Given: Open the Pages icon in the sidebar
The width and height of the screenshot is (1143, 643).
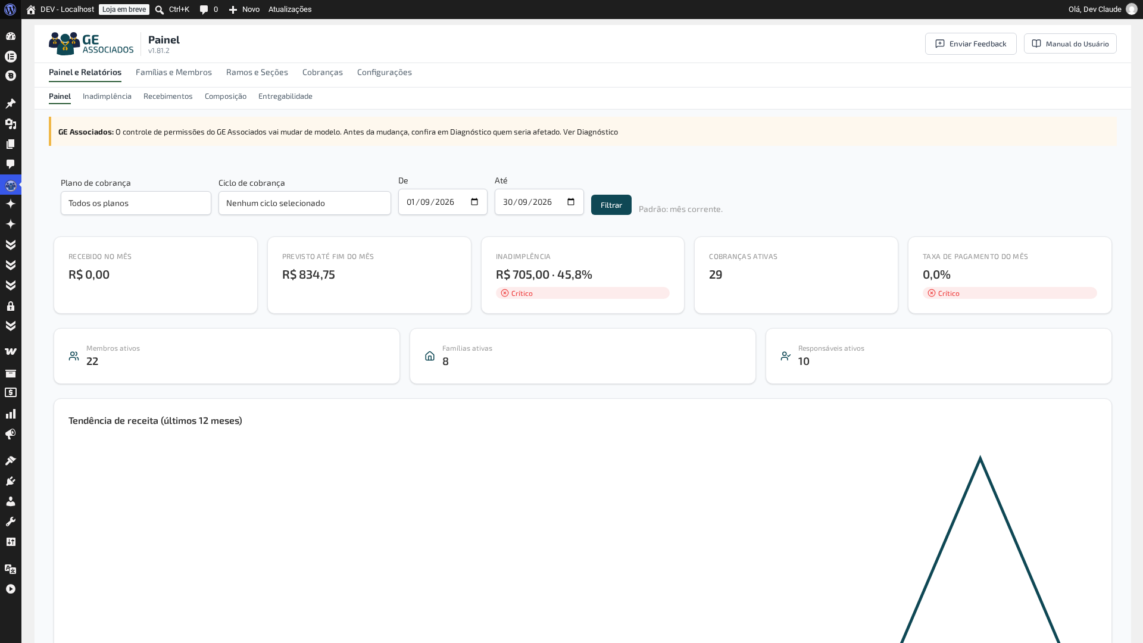Looking at the screenshot, I should coord(11,144).
